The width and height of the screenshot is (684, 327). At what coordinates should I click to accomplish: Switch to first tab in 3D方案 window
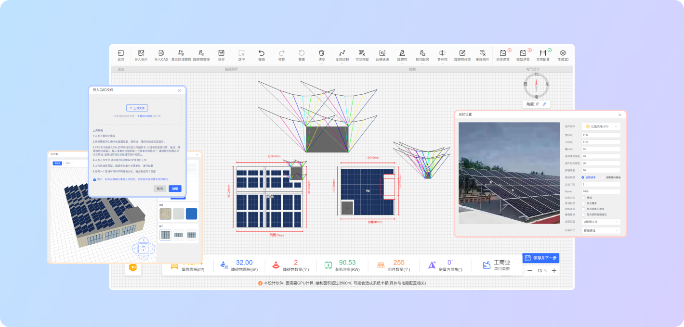57,163
